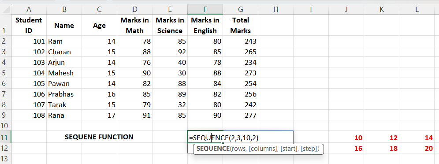The image size is (439, 164).
Task: Select row 5 header
Action: click(x=6, y=73)
